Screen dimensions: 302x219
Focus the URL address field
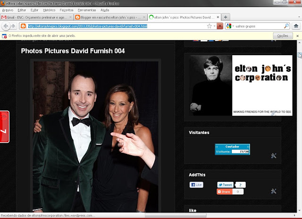117,26
